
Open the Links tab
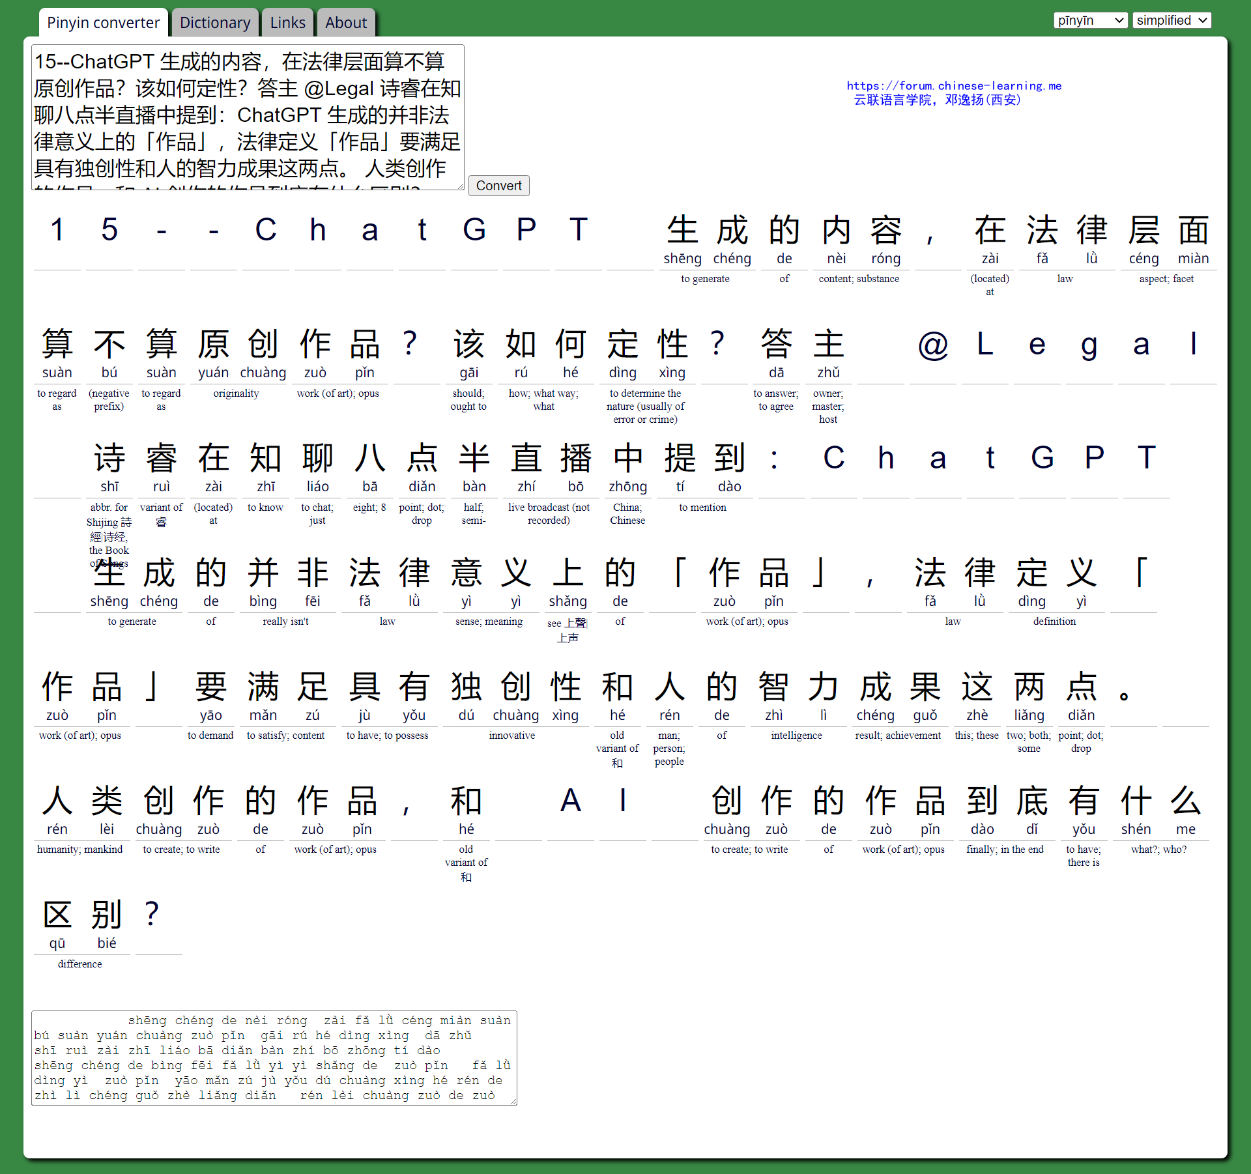[287, 23]
